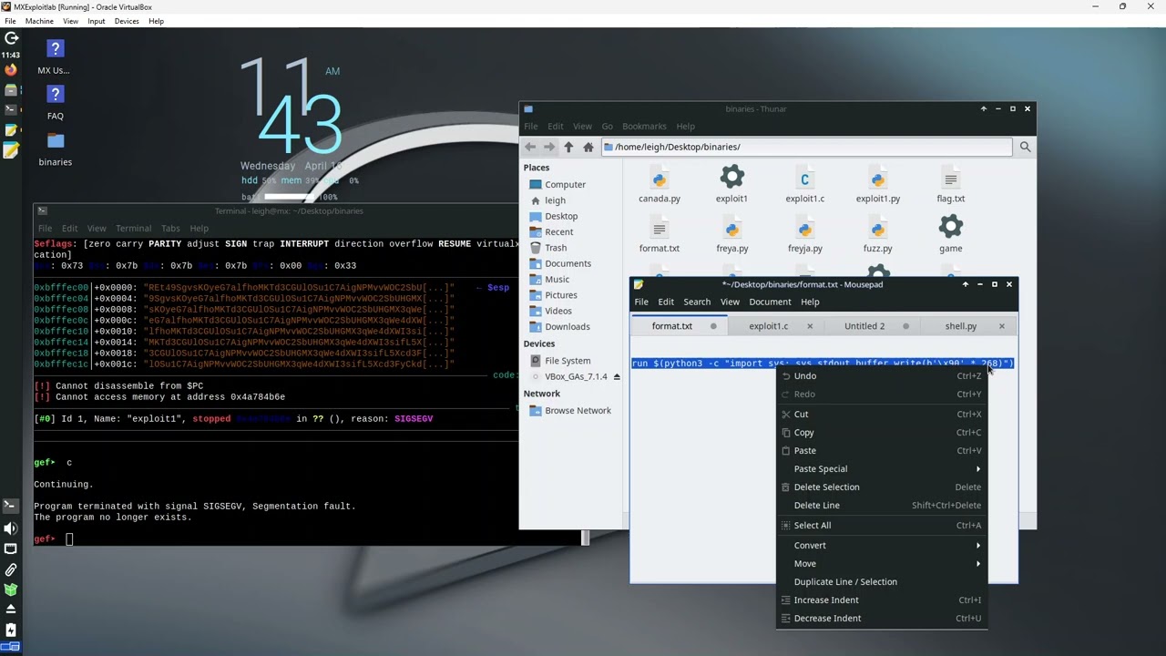Close the exploit1.c tab
The image size is (1166, 656).
[809, 326]
